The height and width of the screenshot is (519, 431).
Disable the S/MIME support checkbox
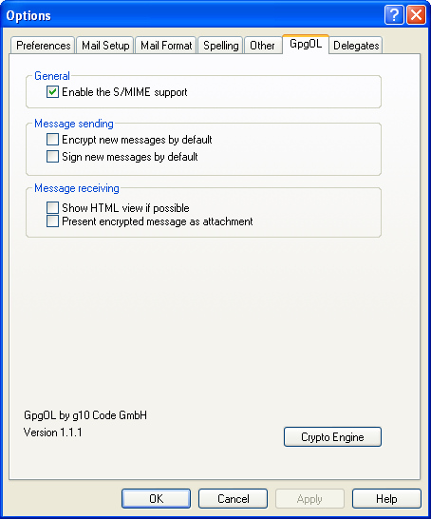click(52, 91)
